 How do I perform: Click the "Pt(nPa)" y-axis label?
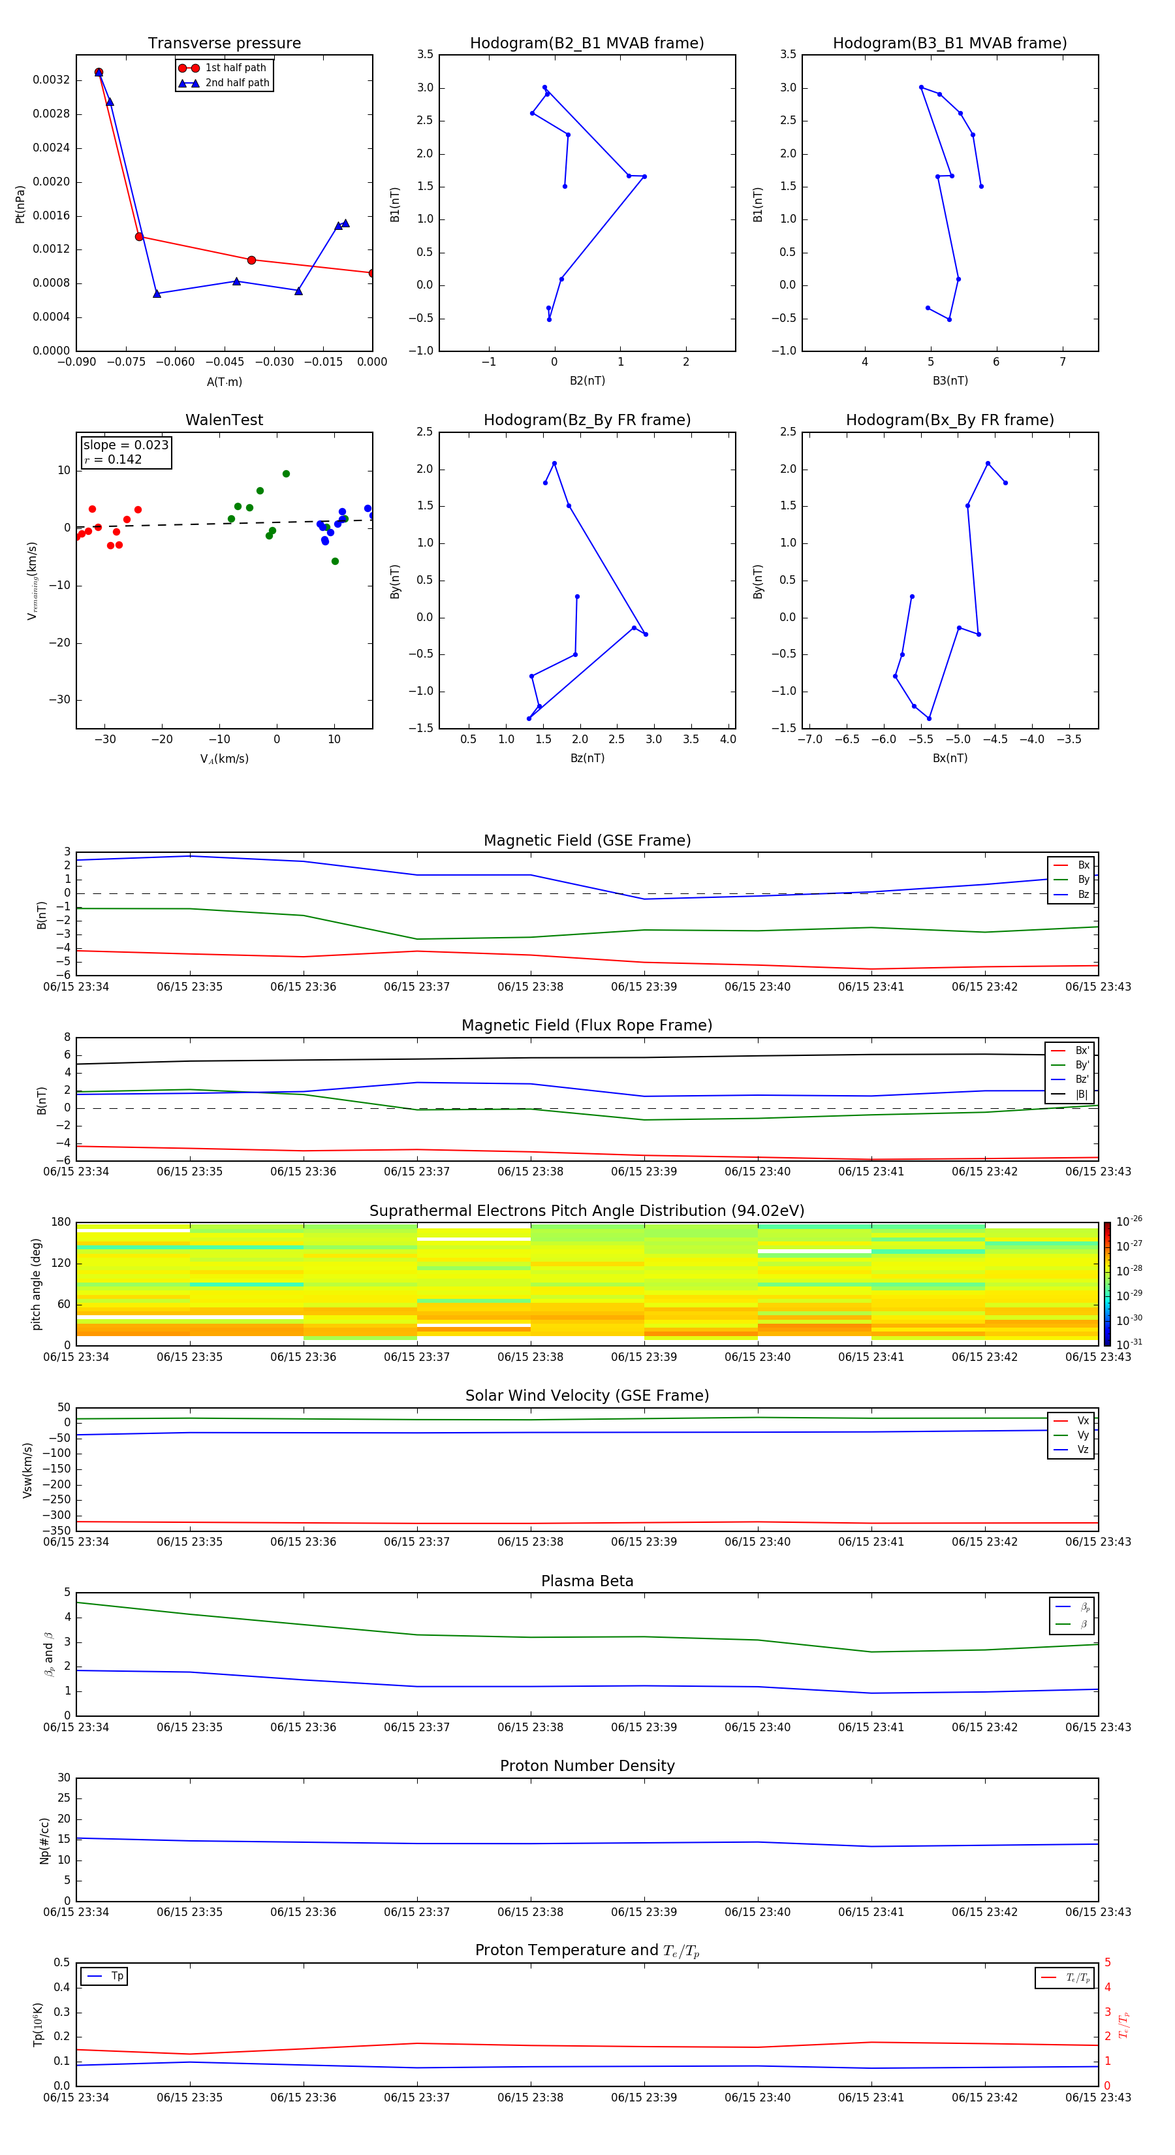click(x=20, y=204)
